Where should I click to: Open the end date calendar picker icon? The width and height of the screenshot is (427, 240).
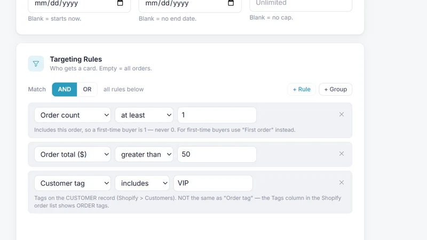pyautogui.click(x=231, y=3)
